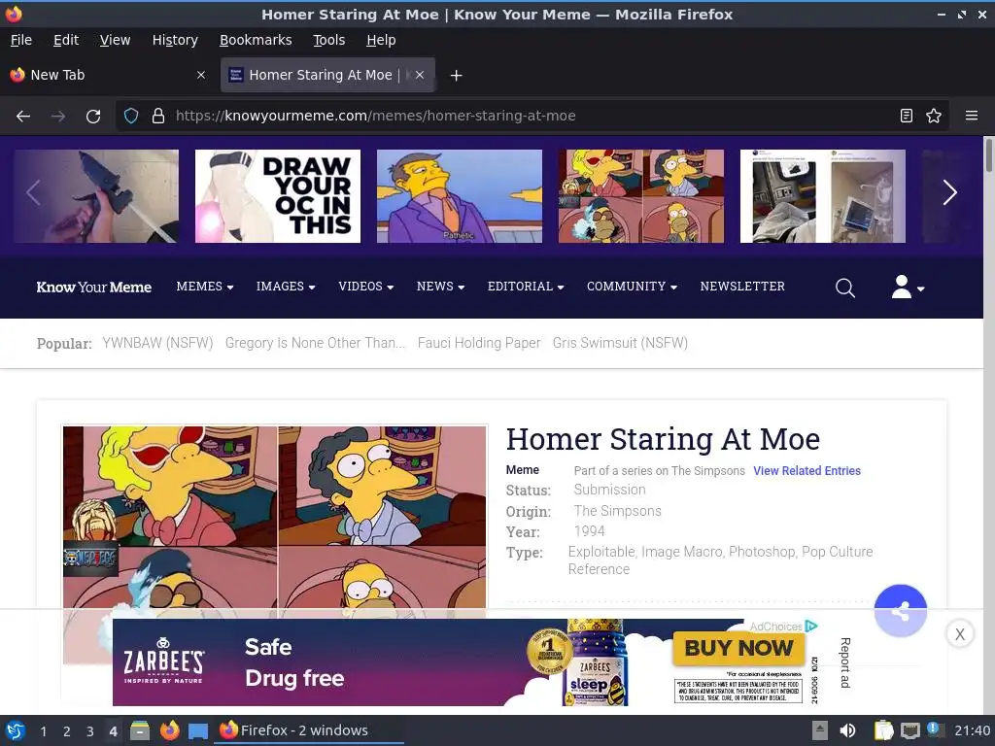Screen dimensions: 995x746
Task: Open the hospital tweets carousel thumbnail
Action: click(x=822, y=196)
